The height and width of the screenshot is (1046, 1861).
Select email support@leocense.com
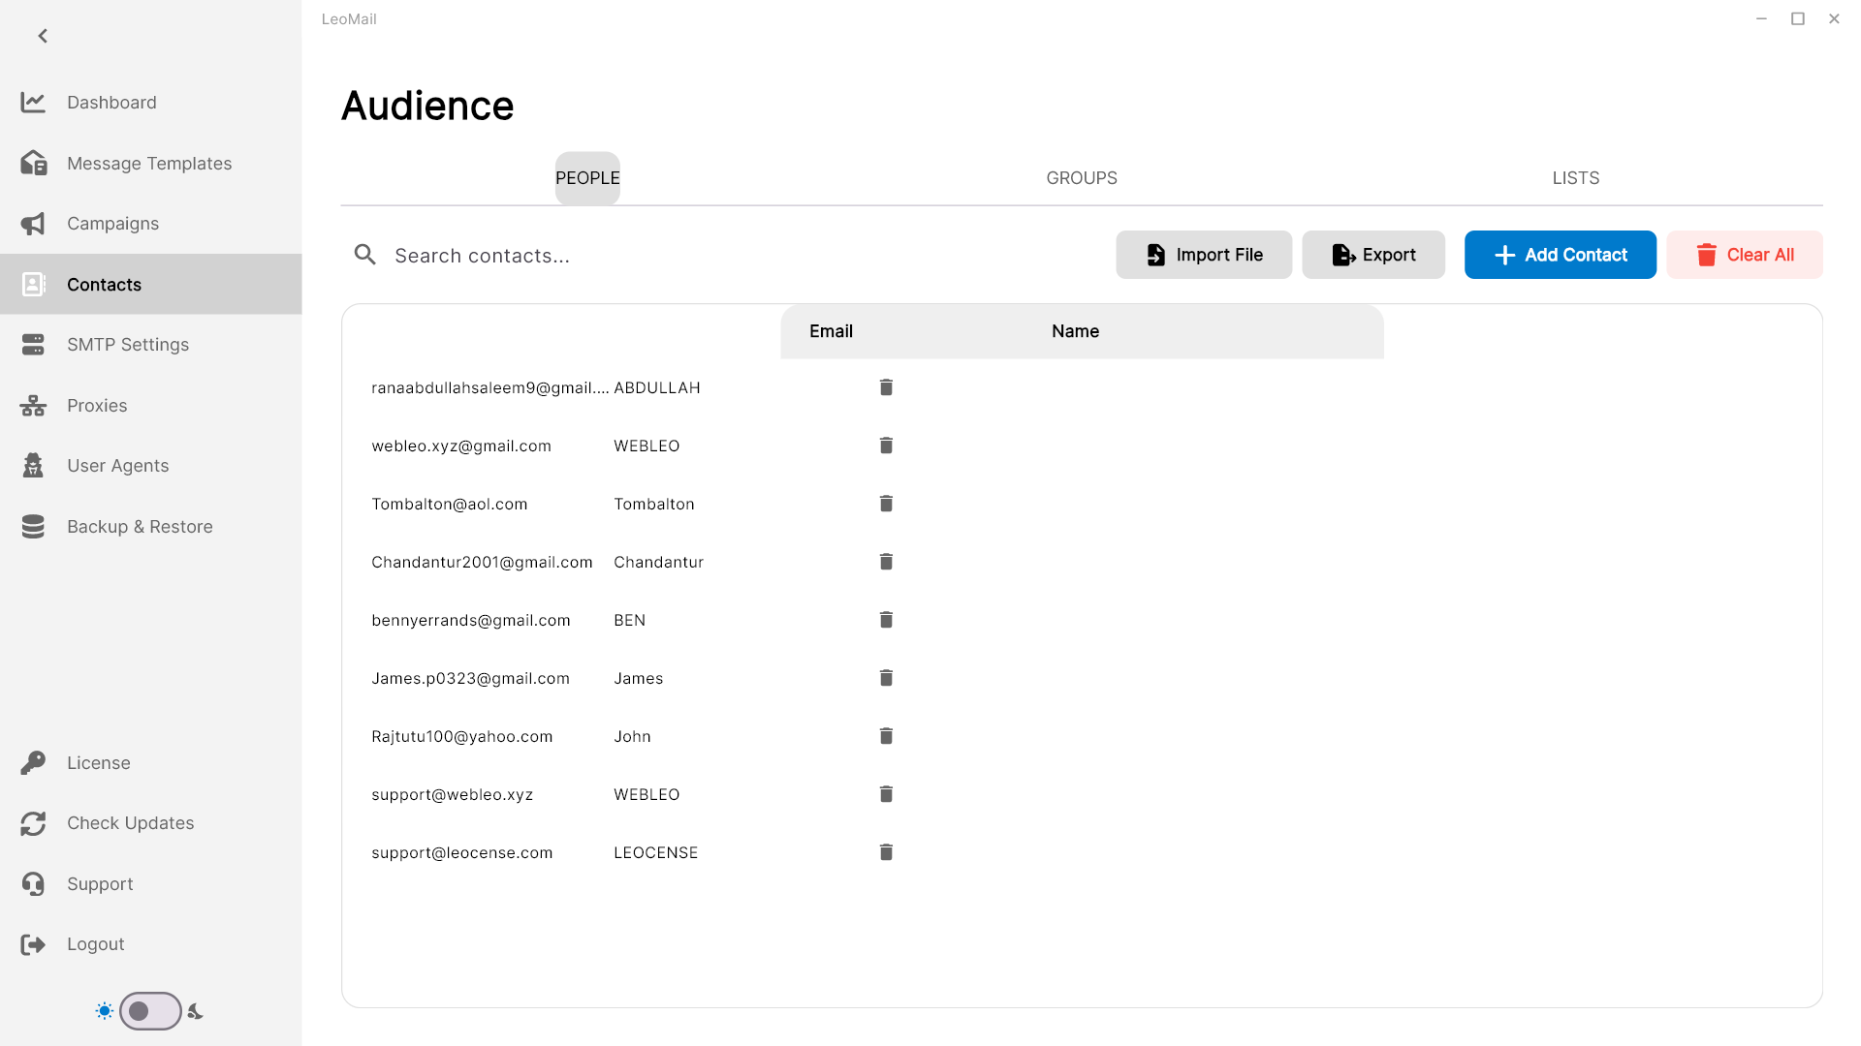coord(462,853)
